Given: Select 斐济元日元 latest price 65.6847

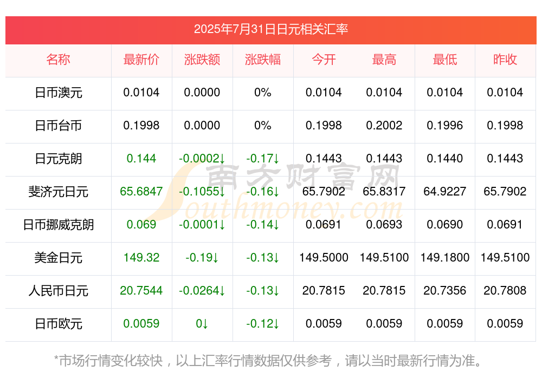Looking at the screenshot, I should tap(141, 191).
